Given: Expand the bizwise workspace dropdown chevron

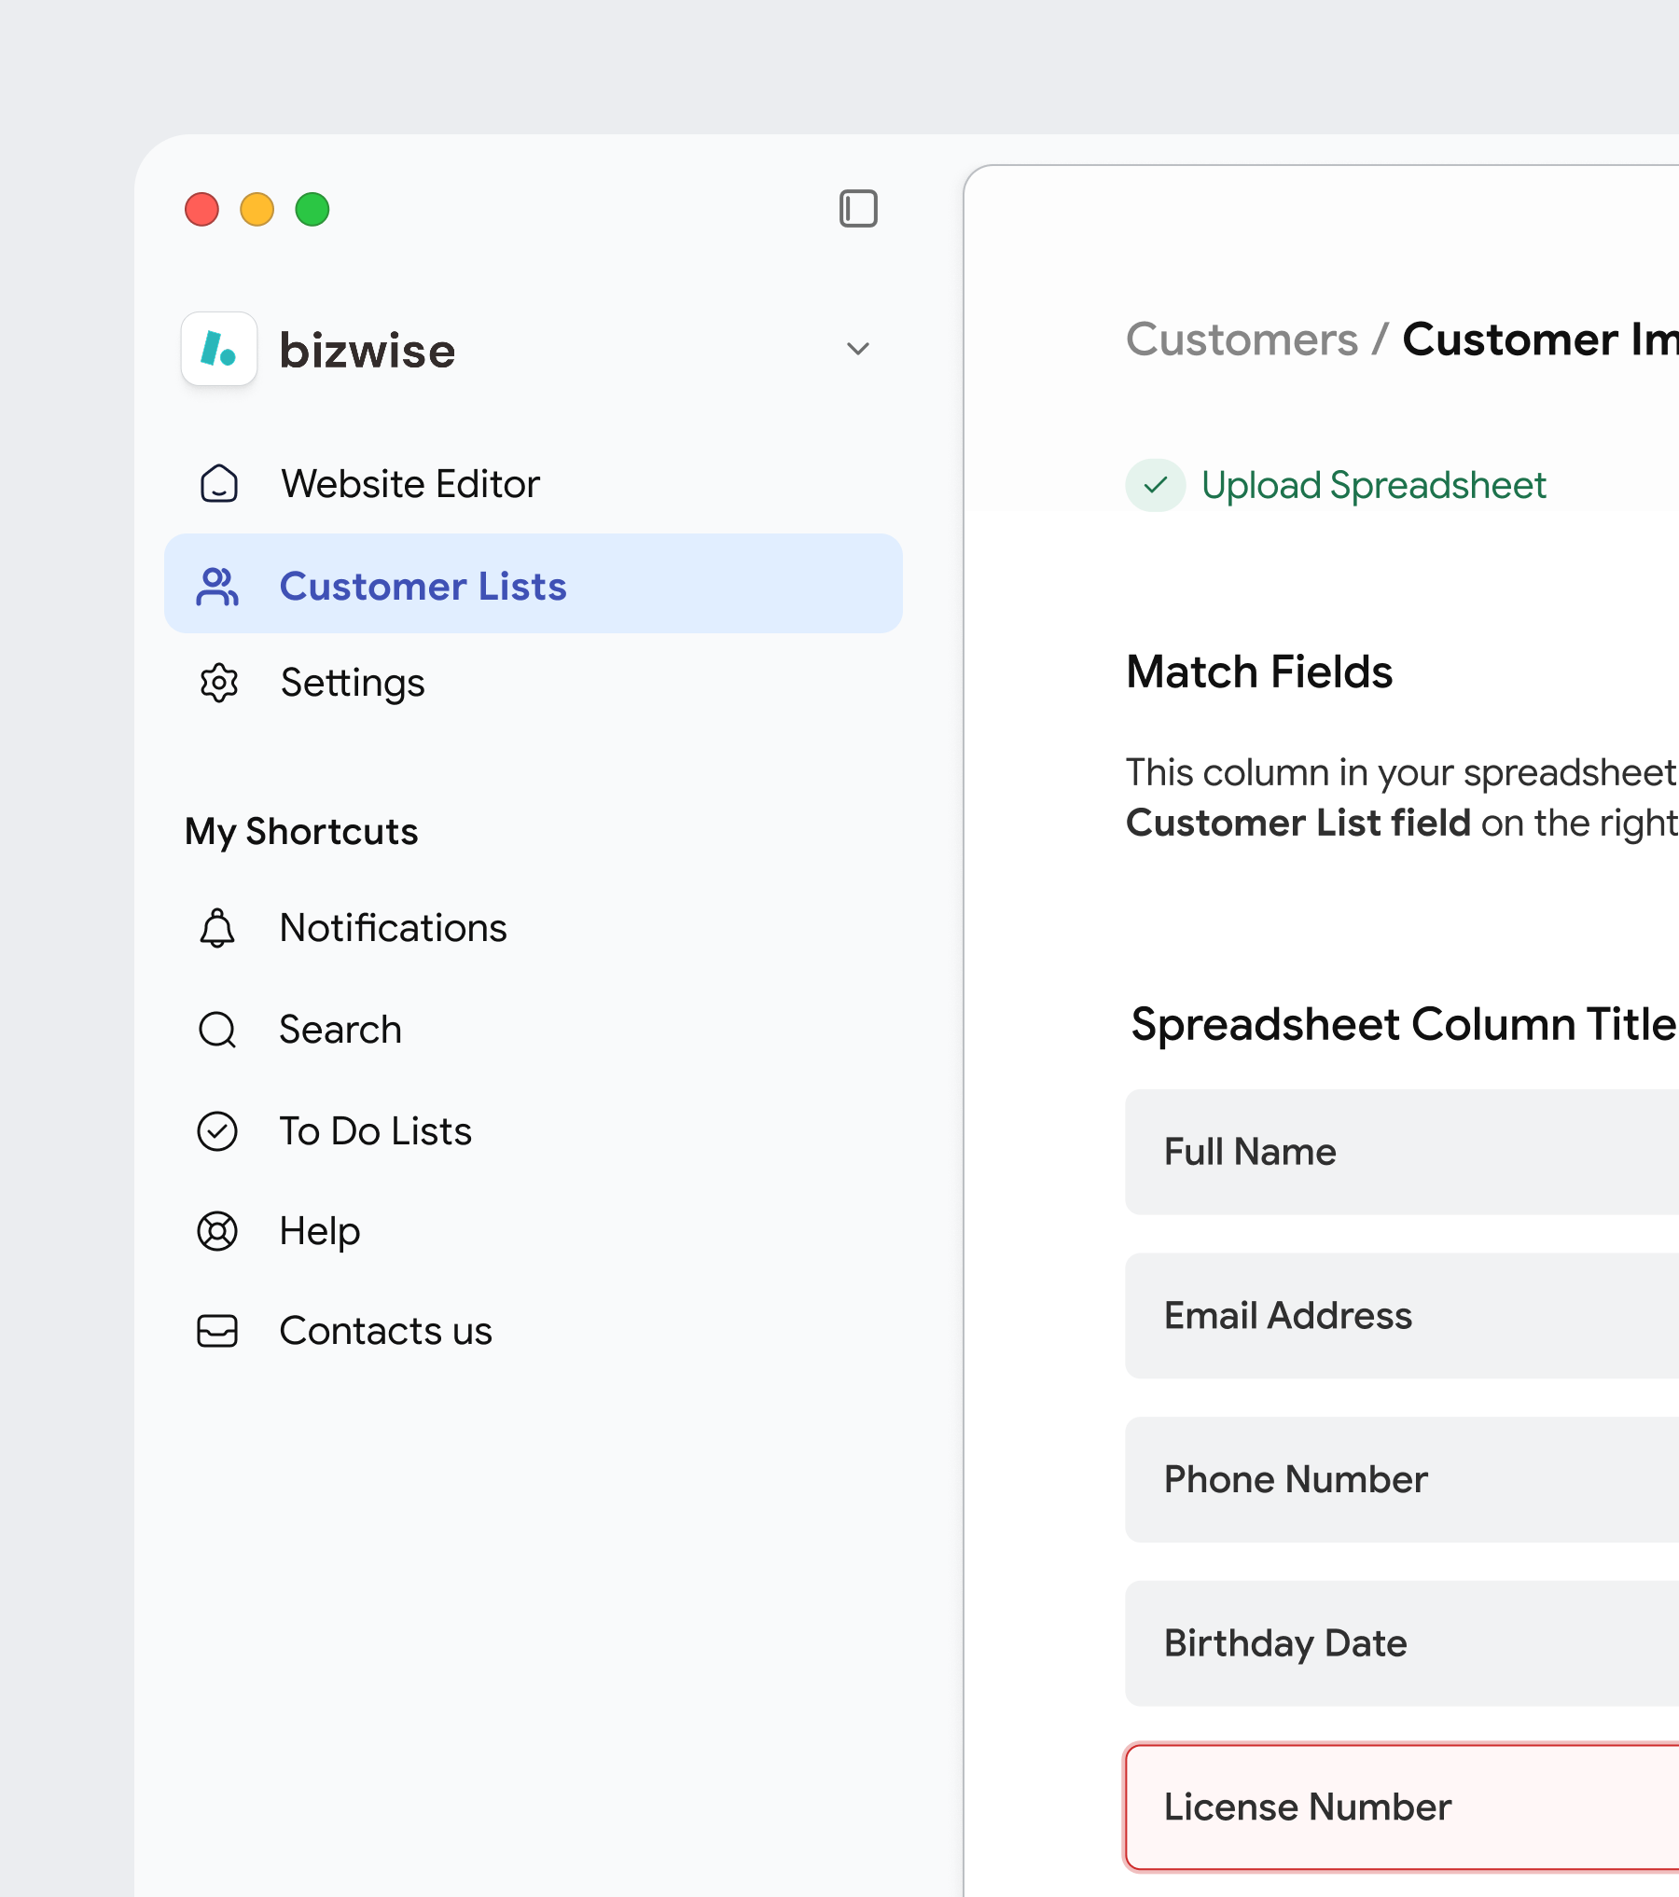Looking at the screenshot, I should (857, 349).
